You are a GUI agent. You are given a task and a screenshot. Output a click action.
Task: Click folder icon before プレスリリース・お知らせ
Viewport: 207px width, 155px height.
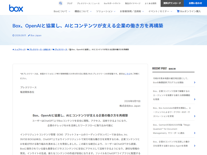pyautogui.click(x=28, y=50)
